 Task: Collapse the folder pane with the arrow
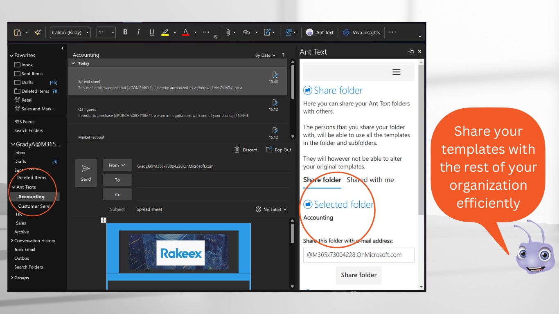(x=62, y=48)
